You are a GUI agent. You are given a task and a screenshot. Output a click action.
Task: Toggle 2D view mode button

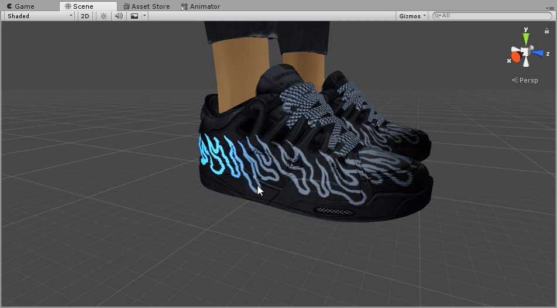(x=85, y=16)
